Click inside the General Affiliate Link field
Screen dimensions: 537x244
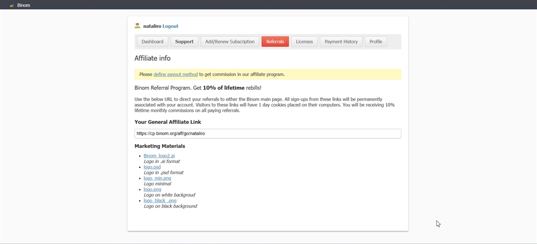tap(267, 133)
